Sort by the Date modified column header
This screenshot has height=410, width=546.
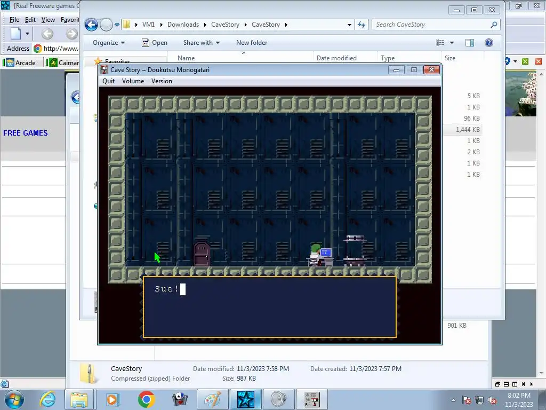click(x=336, y=58)
